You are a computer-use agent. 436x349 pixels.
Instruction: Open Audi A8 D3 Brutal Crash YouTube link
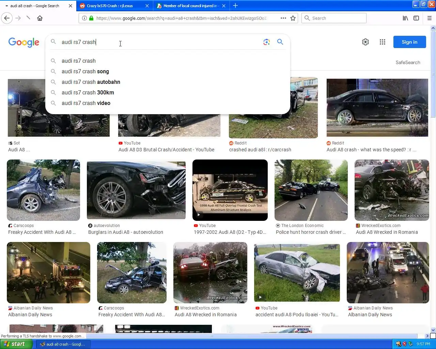(166, 150)
